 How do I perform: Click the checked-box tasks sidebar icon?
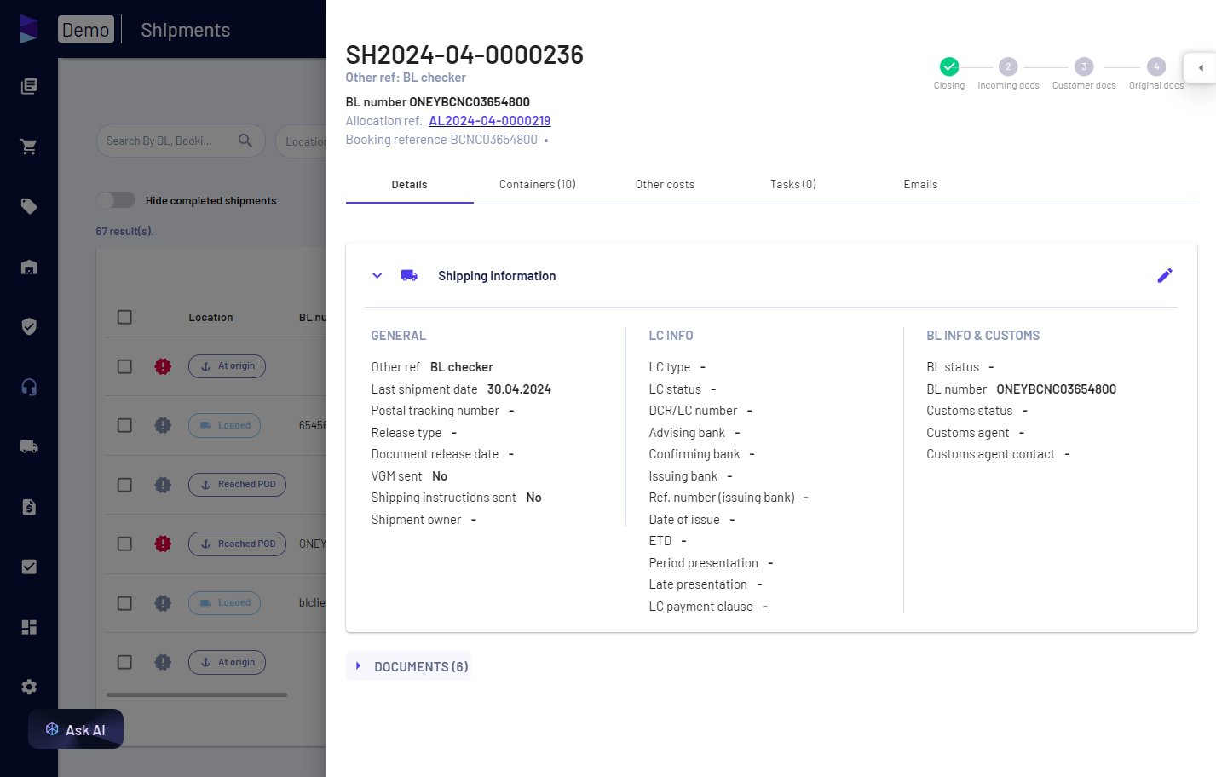click(x=29, y=567)
